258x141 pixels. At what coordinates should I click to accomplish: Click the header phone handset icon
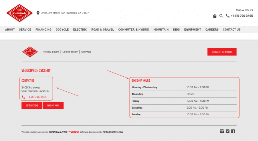click(x=228, y=16)
